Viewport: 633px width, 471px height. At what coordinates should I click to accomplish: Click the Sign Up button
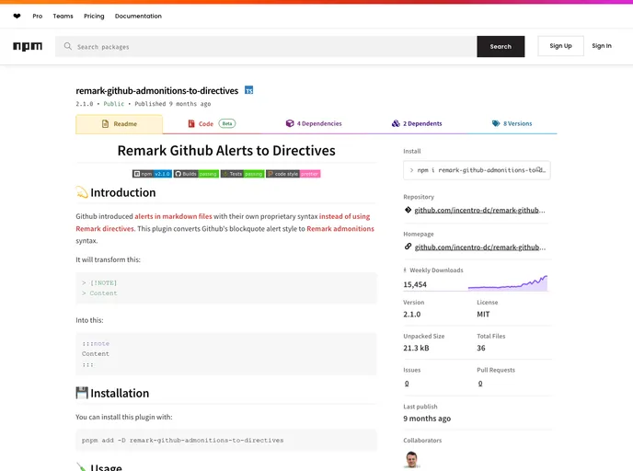click(x=560, y=46)
